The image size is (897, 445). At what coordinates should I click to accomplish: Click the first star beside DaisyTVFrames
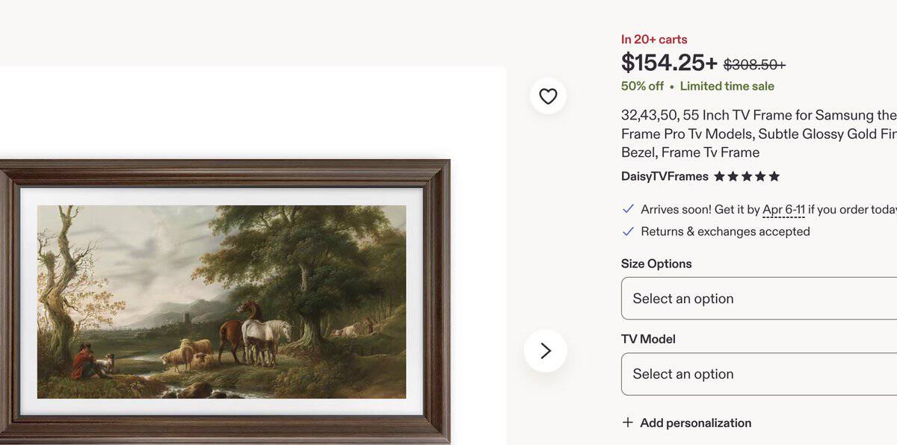(720, 176)
